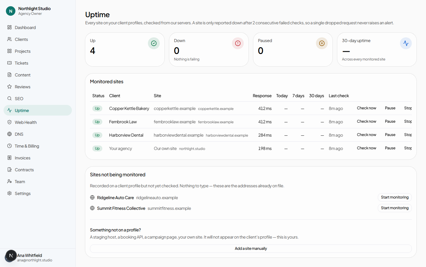
Task: Open the Projects menu item
Action: (x=38, y=51)
